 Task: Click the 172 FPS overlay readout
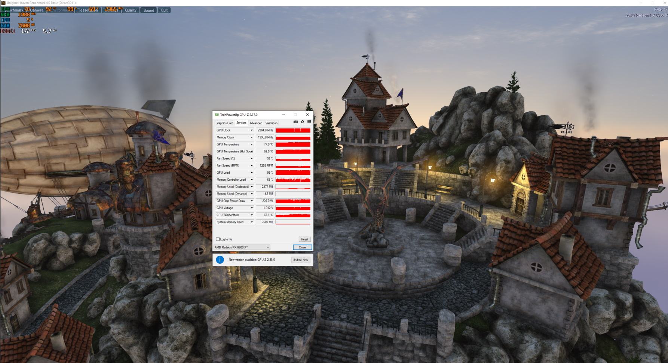coord(28,31)
